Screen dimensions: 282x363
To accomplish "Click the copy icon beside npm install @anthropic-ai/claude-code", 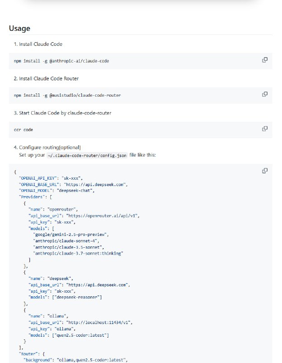I will [x=265, y=59].
